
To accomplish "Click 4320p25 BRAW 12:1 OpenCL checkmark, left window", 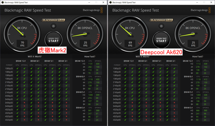I will coord(24,109).
